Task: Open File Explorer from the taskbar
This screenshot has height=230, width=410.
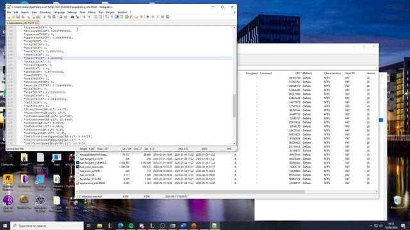Action: (99, 226)
